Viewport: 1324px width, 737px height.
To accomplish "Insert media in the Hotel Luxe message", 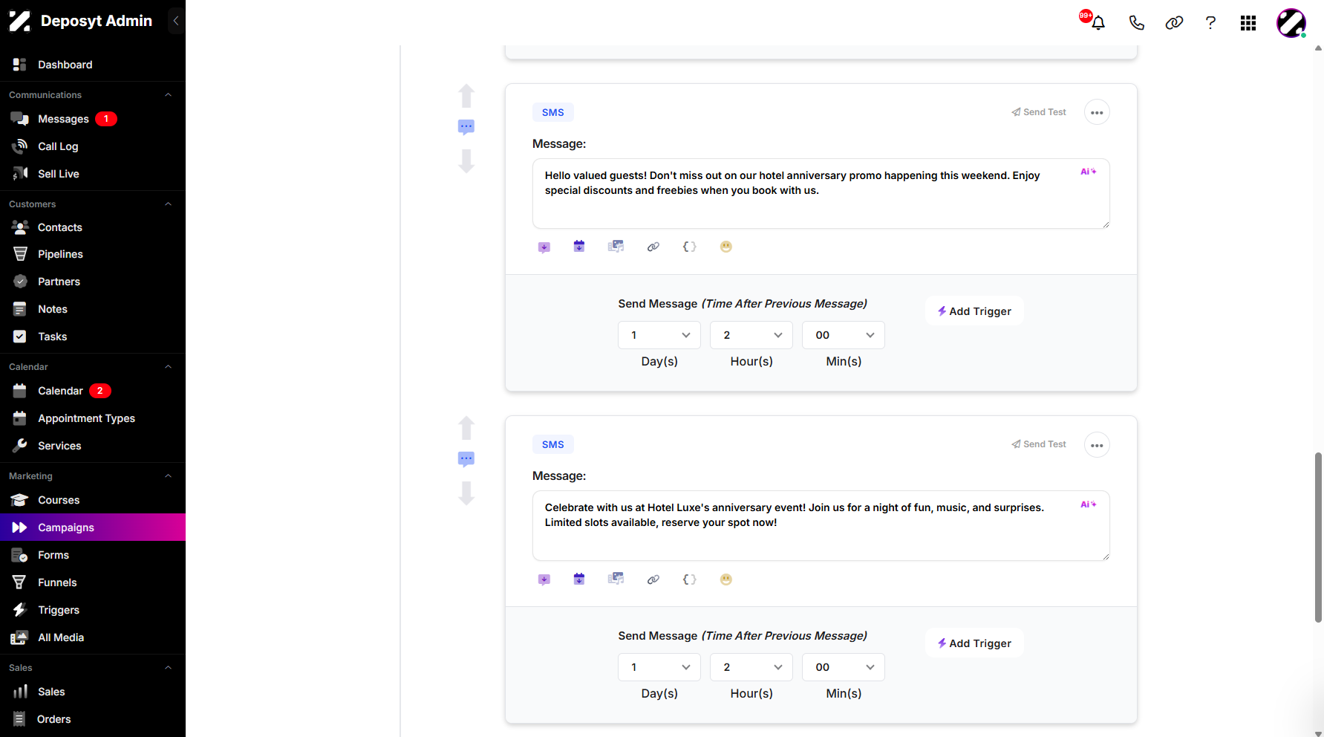I will pos(616,579).
